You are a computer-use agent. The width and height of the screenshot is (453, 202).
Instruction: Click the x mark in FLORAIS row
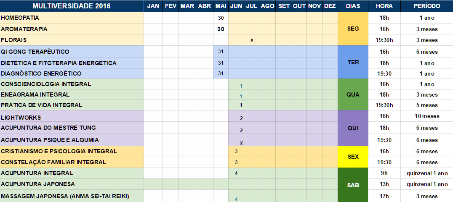(252, 40)
